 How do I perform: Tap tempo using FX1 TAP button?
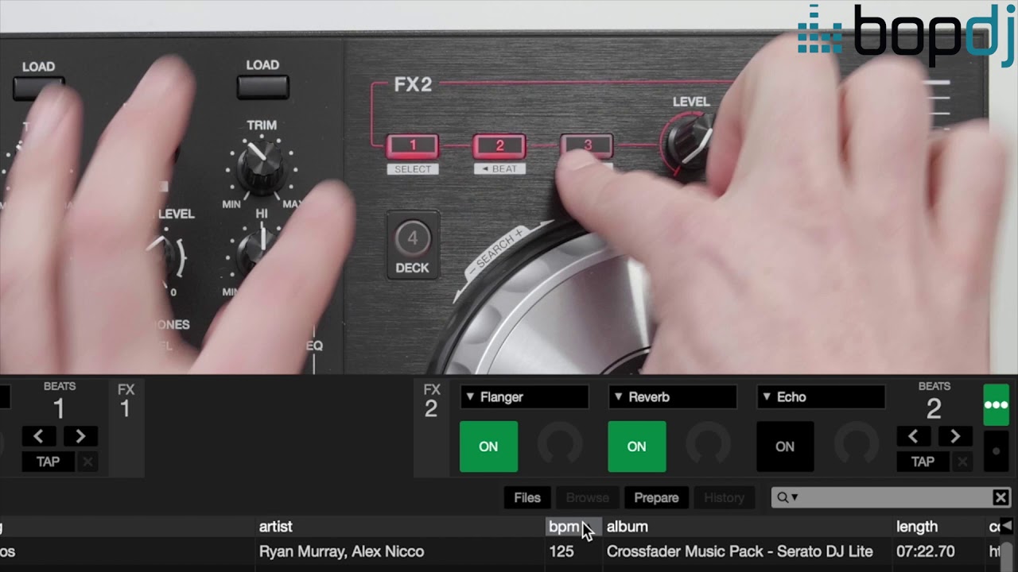tap(48, 462)
